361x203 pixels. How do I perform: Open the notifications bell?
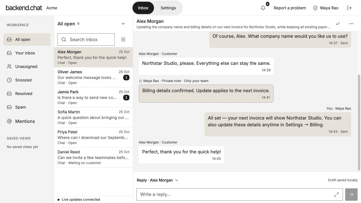(263, 8)
